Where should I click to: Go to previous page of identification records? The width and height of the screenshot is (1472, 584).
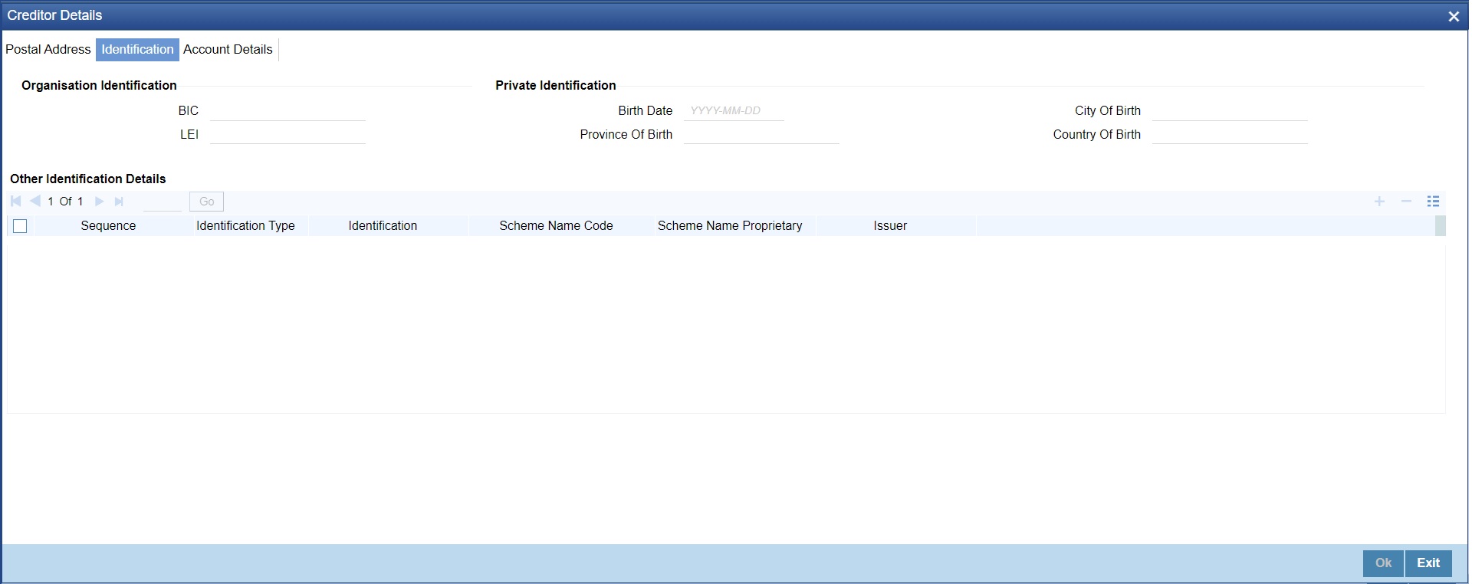[x=35, y=202]
